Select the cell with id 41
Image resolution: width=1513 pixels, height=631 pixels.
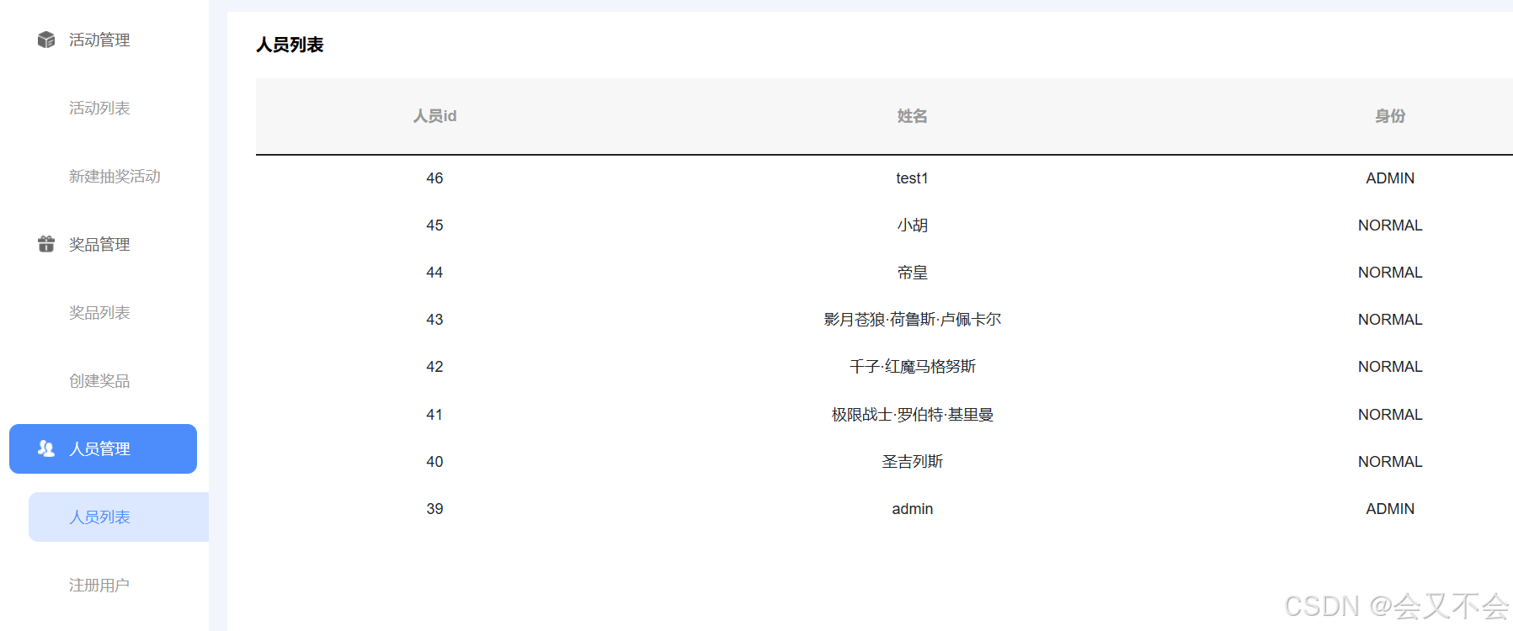434,415
